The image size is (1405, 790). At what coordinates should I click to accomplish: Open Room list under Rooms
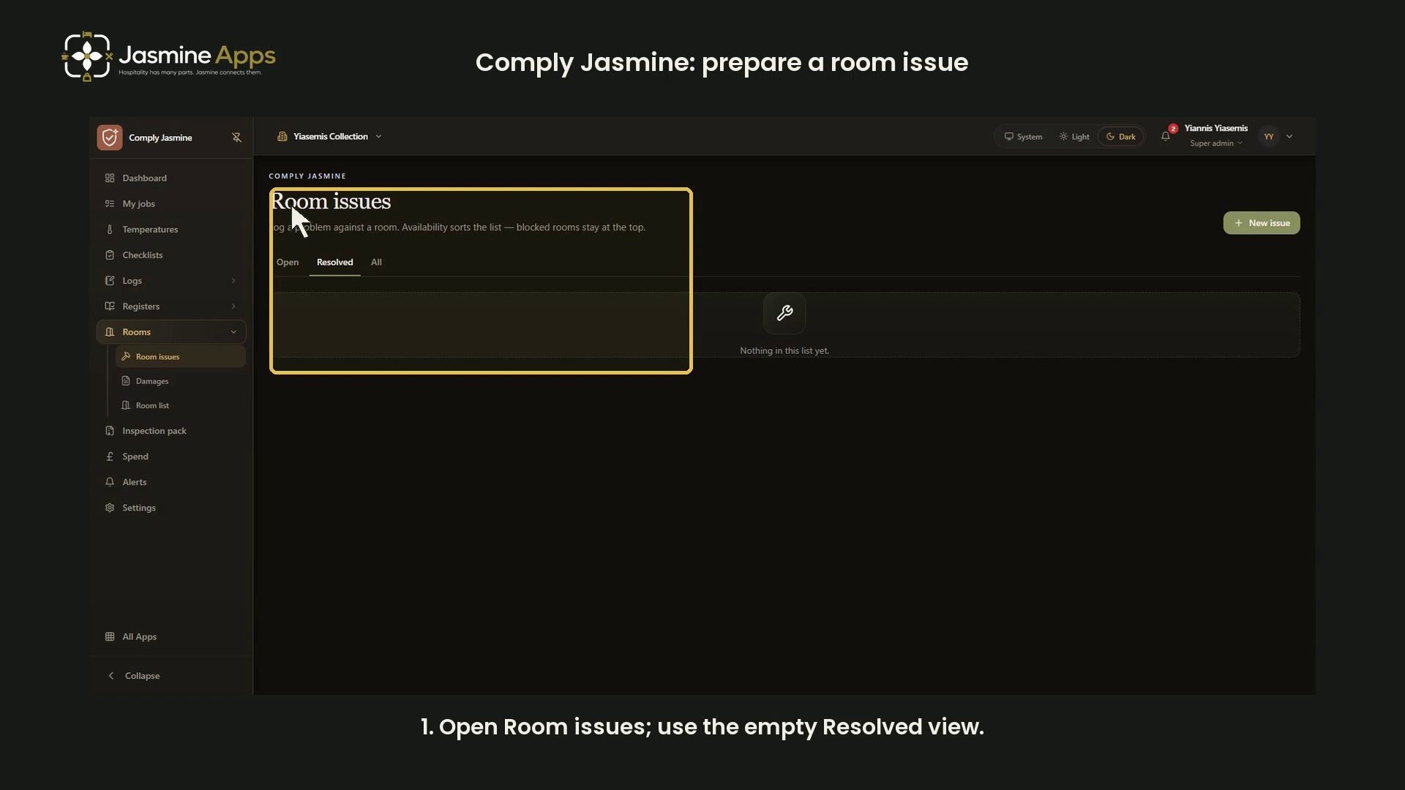[x=180, y=406]
